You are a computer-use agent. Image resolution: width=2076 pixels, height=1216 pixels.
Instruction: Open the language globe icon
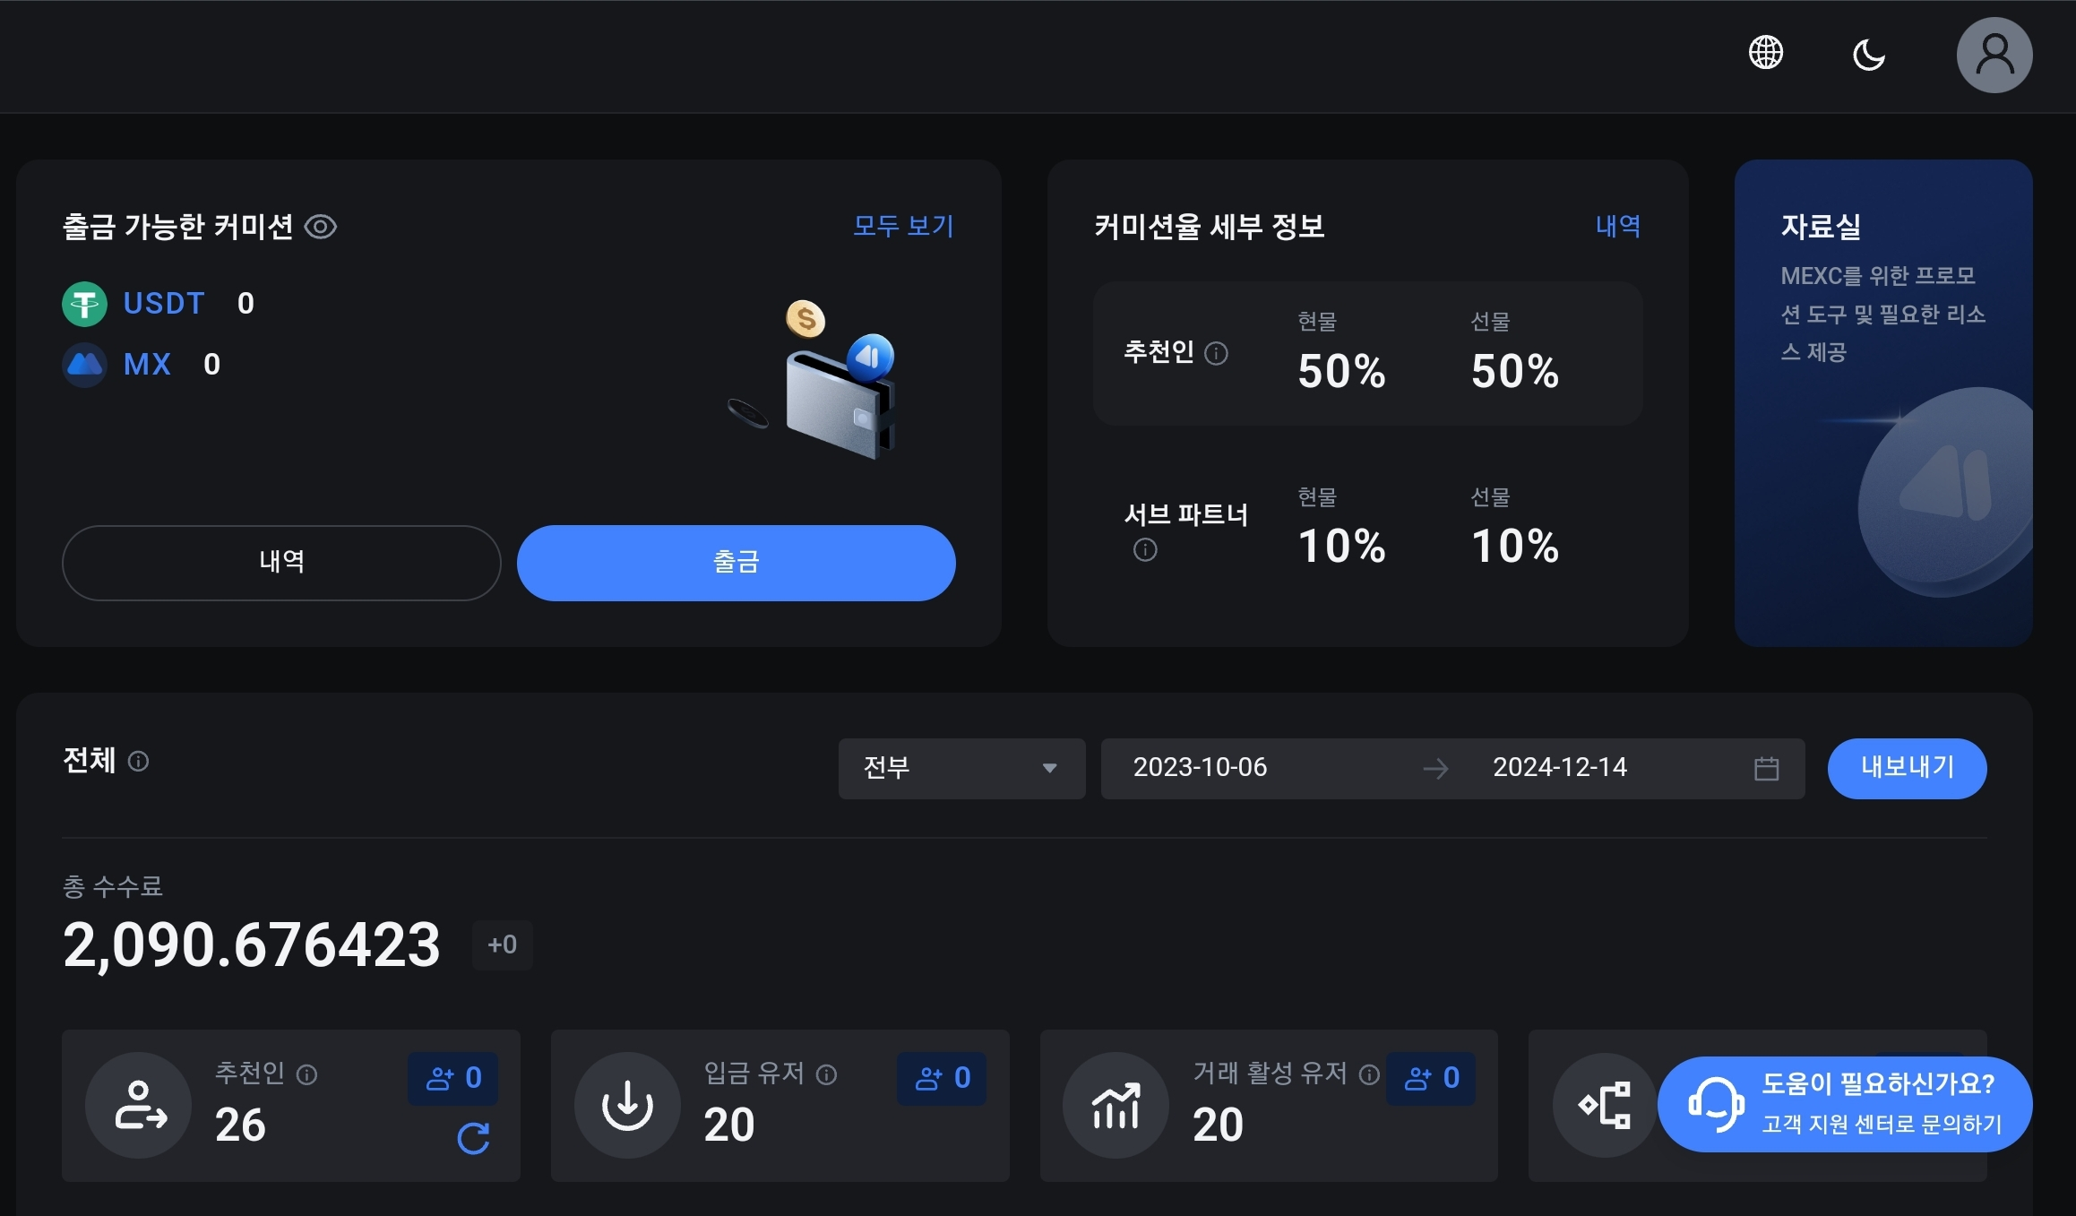coord(1765,53)
